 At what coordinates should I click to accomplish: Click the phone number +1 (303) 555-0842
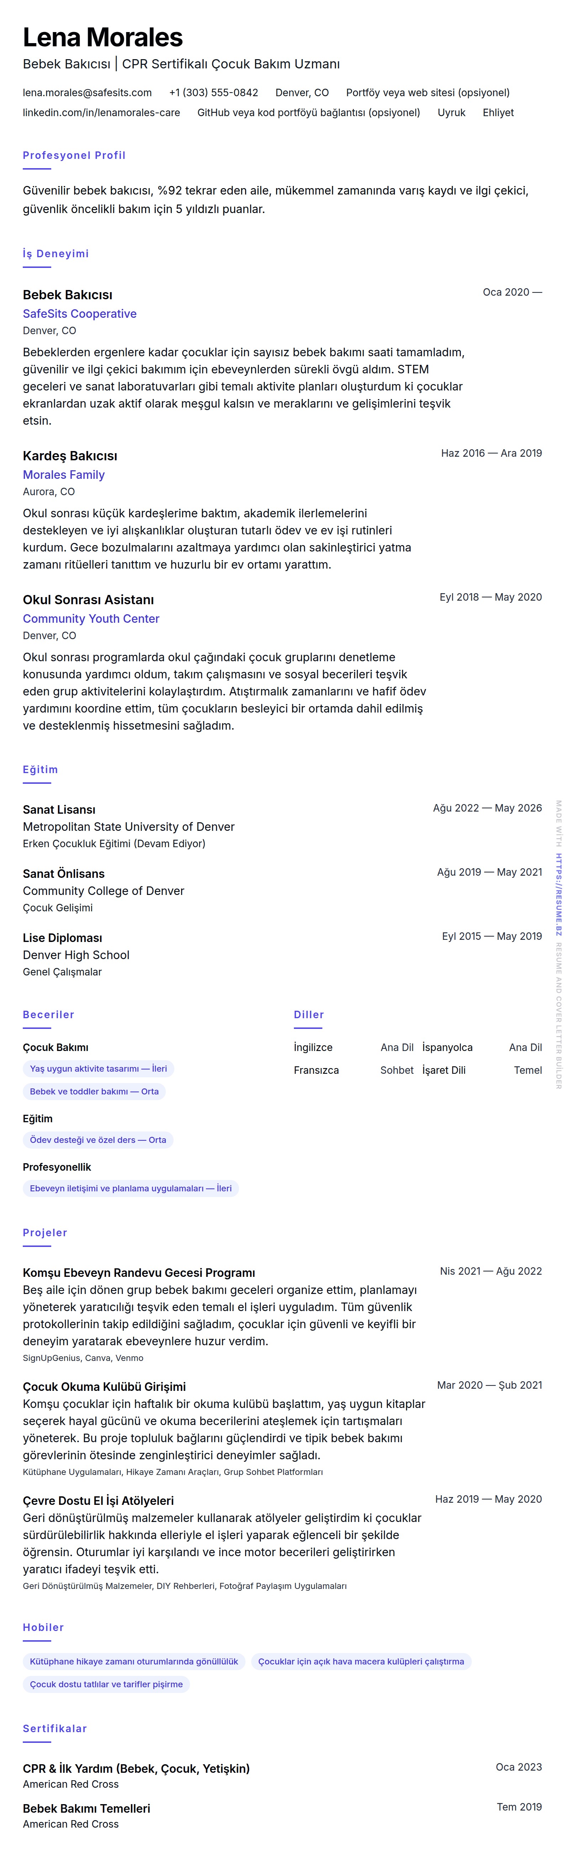[213, 93]
